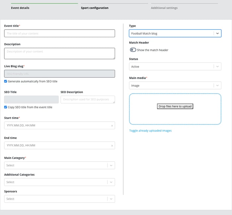Clear the End time field with the x icon
The height and width of the screenshot is (215, 232).
pyautogui.click(x=112, y=146)
